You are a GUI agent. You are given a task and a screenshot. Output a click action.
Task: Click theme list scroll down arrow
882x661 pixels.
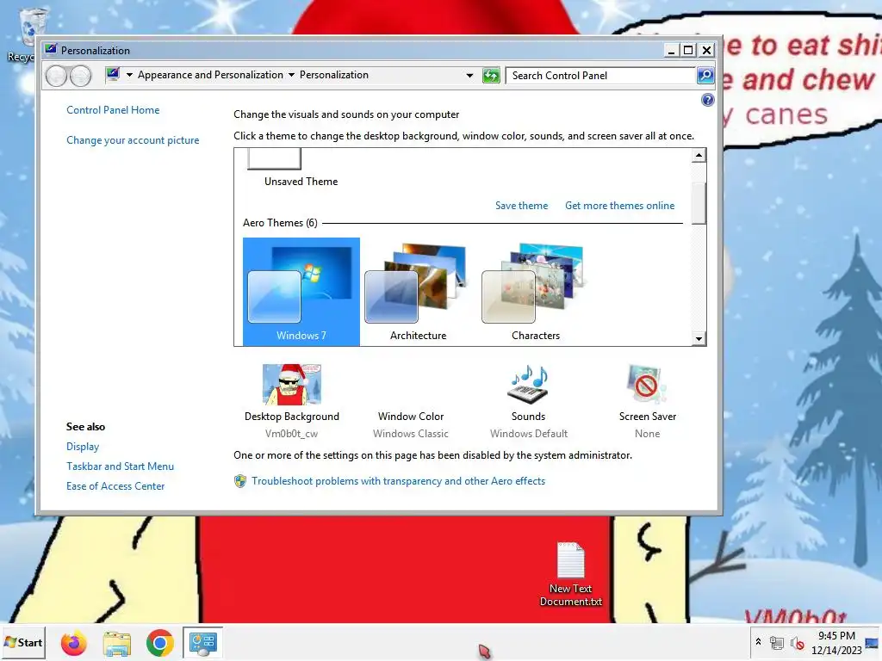click(x=699, y=338)
